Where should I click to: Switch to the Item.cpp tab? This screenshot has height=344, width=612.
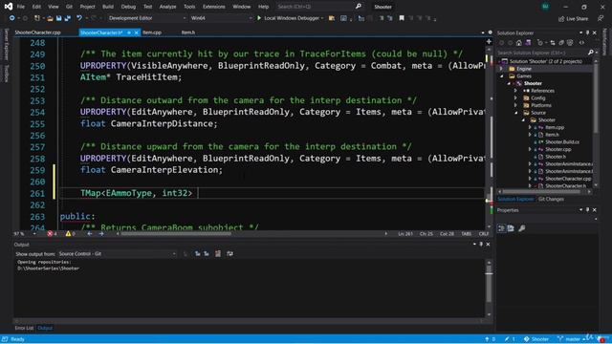152,32
